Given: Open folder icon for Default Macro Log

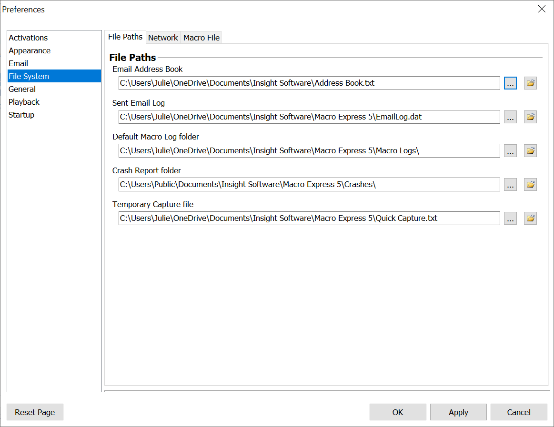Looking at the screenshot, I should [530, 150].
